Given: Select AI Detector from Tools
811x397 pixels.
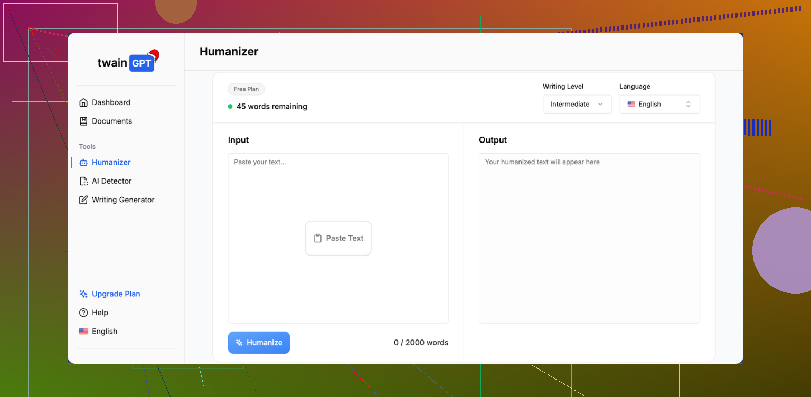Looking at the screenshot, I should pyautogui.click(x=111, y=181).
